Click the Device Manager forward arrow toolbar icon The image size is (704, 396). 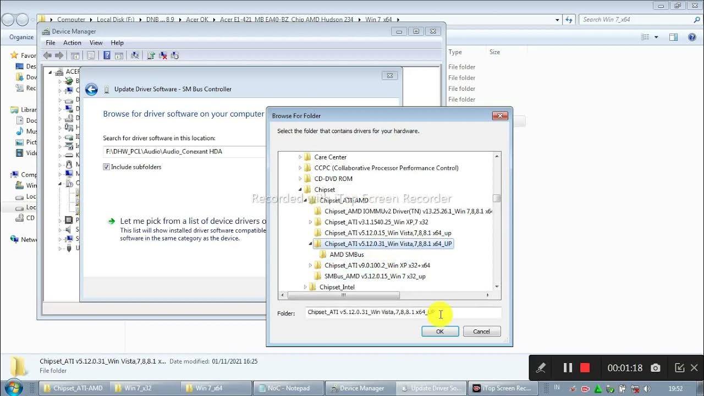coord(59,56)
